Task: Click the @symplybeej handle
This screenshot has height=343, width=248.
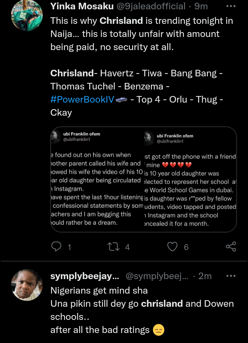Action: coord(156,276)
